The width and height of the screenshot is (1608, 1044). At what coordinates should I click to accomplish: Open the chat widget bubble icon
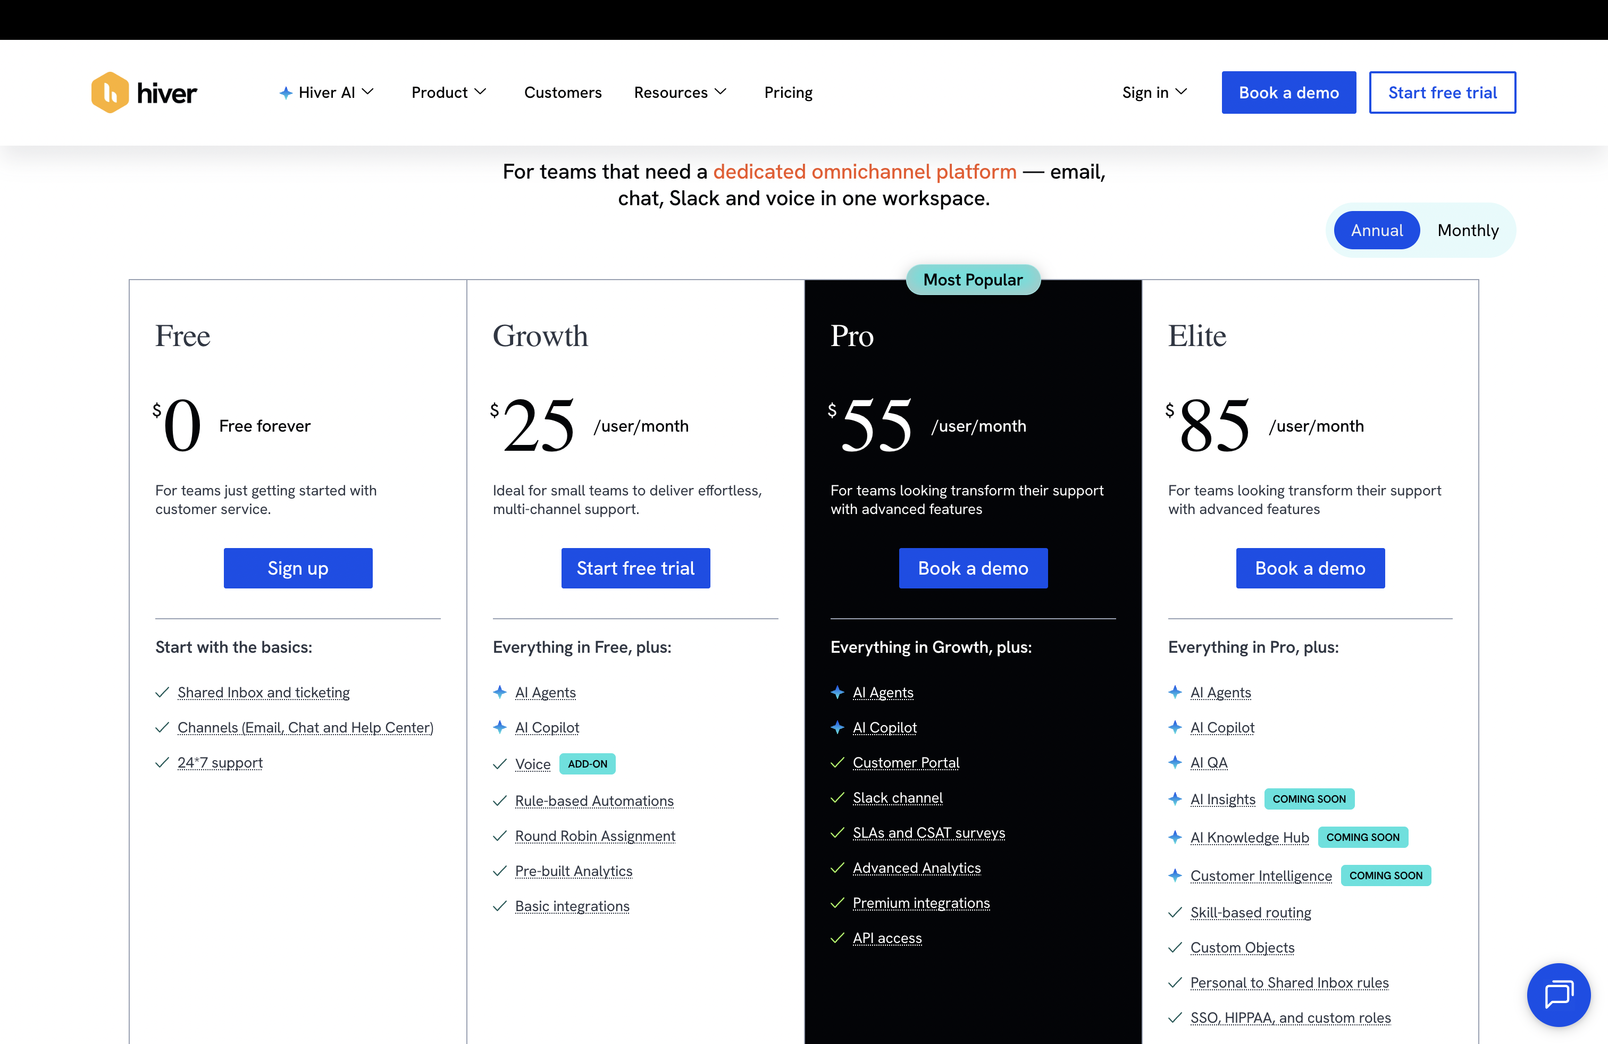1559,994
